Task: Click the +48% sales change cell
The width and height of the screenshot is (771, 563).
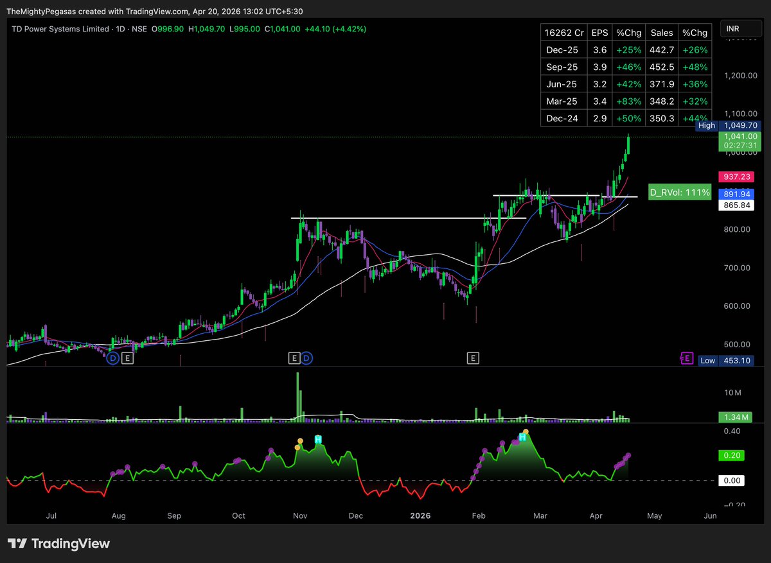Action: [695, 67]
